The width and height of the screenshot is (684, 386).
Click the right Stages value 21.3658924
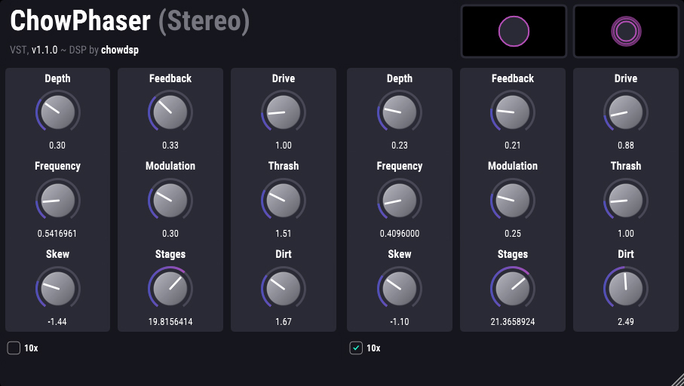pos(513,321)
